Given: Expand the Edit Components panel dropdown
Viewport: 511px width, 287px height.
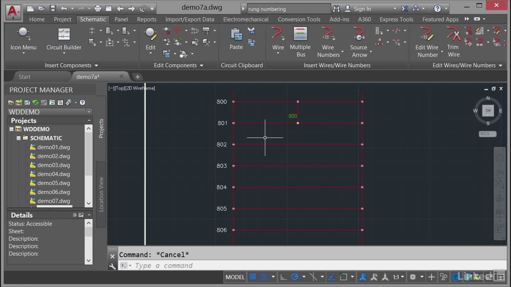Looking at the screenshot, I should pyautogui.click(x=202, y=65).
